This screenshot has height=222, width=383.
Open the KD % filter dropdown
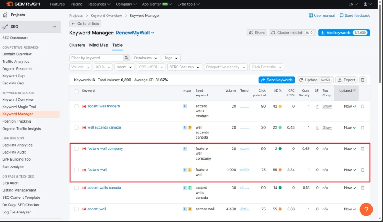tap(103, 67)
